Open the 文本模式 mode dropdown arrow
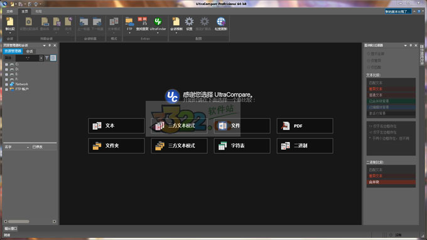 pos(114,33)
